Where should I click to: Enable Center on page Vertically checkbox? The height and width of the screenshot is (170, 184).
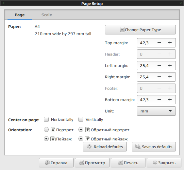(81, 120)
